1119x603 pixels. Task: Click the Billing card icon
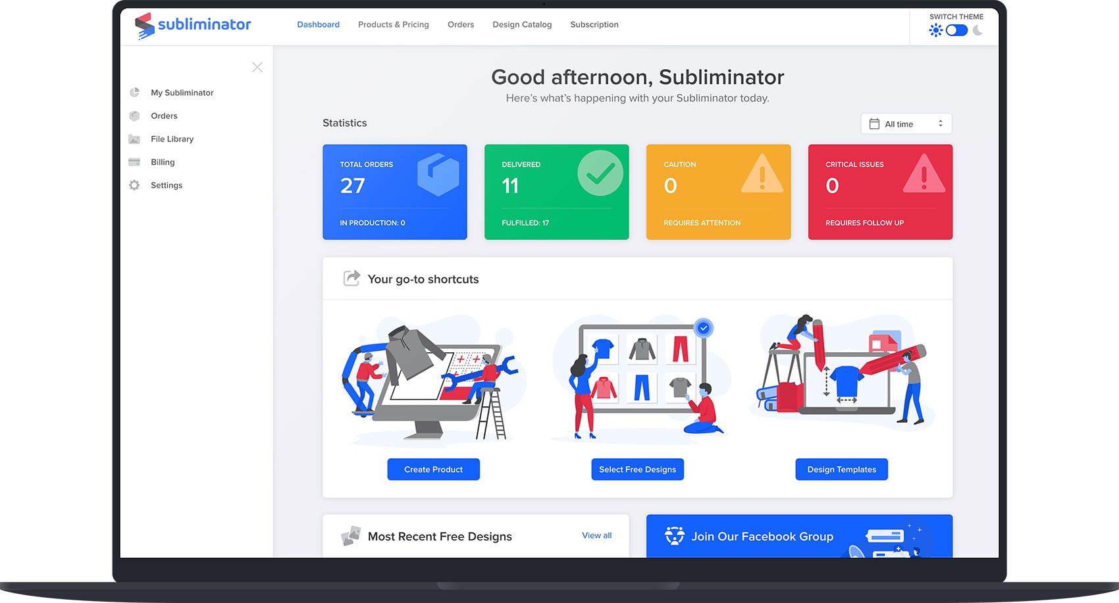coord(134,162)
